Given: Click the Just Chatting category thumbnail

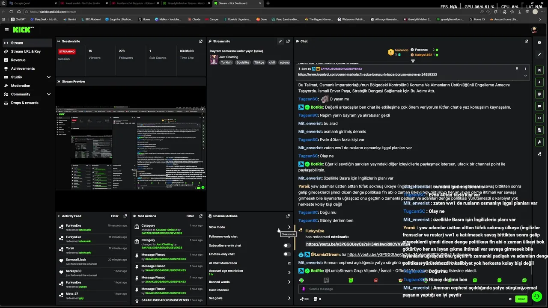Looking at the screenshot, I should [x=214, y=59].
